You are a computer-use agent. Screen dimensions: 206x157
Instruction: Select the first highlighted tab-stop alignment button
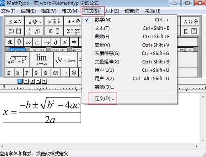point(20,81)
